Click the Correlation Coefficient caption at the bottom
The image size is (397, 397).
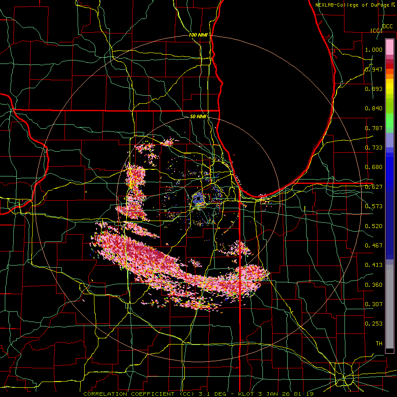pyautogui.click(x=198, y=394)
